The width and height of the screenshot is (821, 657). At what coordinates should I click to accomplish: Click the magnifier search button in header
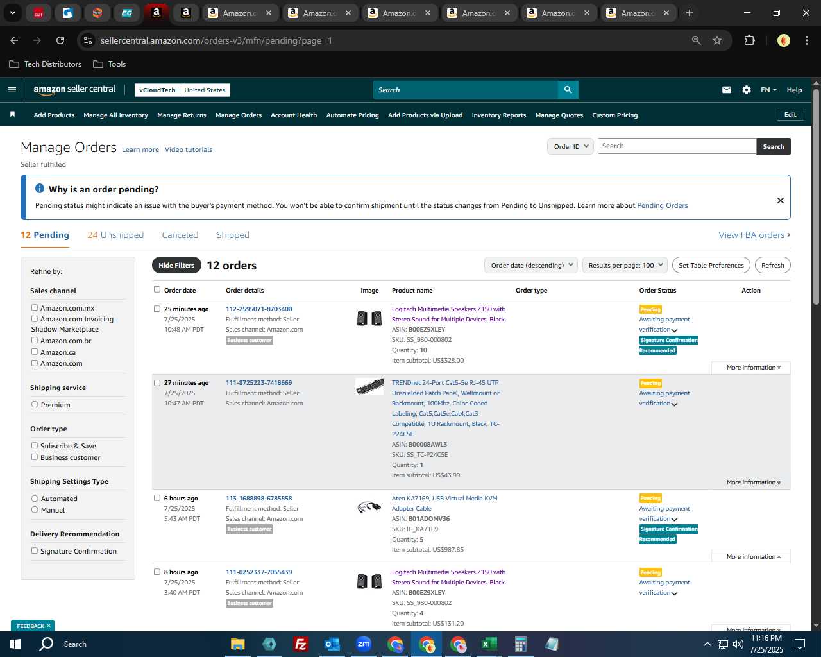(568, 90)
